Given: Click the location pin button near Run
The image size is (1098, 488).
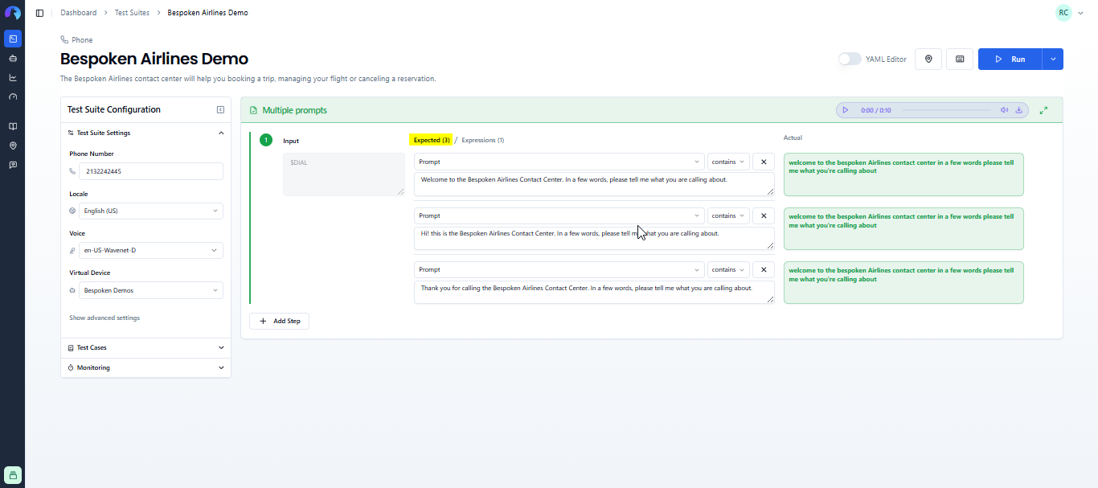Looking at the screenshot, I should (x=928, y=59).
